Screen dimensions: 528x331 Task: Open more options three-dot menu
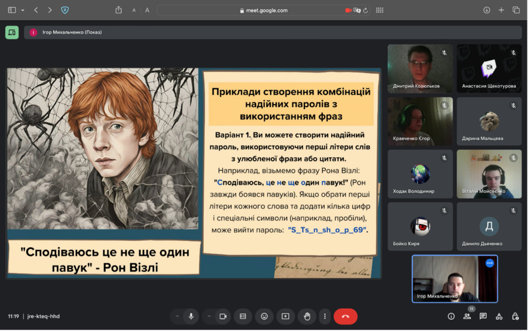click(x=325, y=316)
